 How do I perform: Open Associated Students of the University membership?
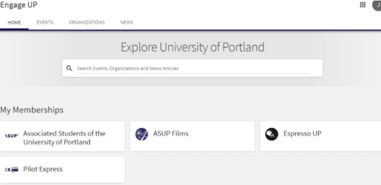[x=62, y=136]
